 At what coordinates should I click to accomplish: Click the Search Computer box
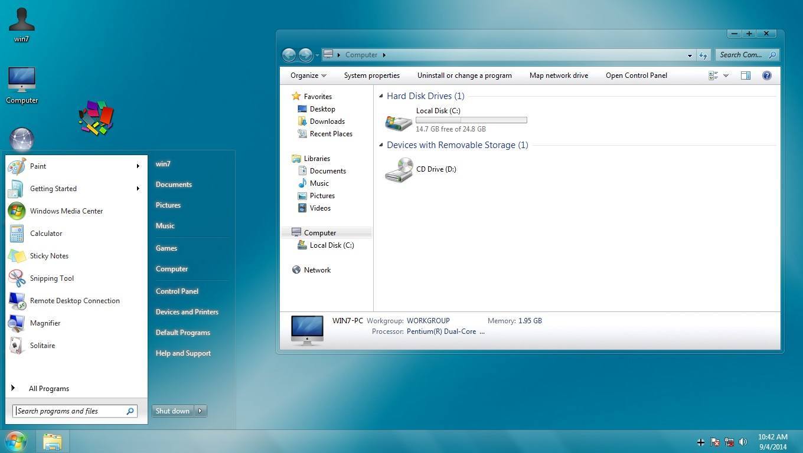pyautogui.click(x=747, y=55)
